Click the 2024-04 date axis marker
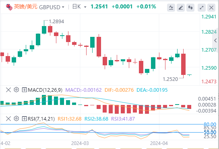219x149 pixels. pos(159,143)
